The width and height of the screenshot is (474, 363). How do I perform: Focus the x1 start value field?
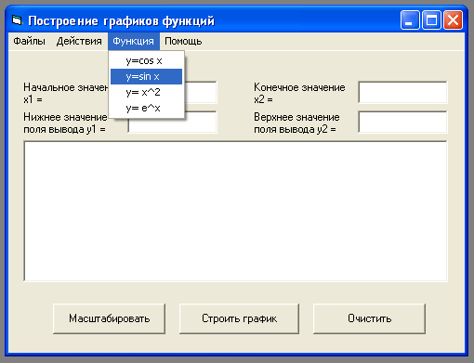(x=201, y=92)
